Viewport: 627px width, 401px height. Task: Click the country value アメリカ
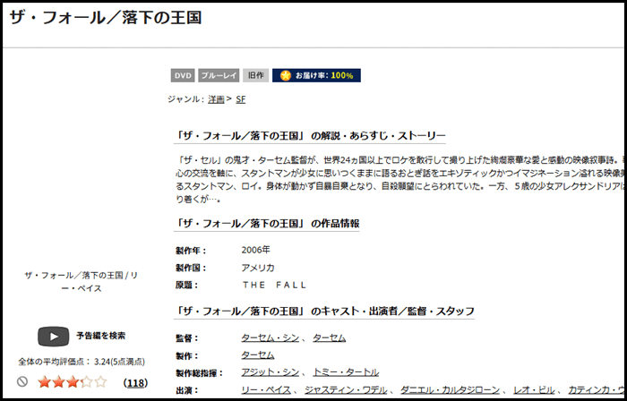click(x=258, y=268)
